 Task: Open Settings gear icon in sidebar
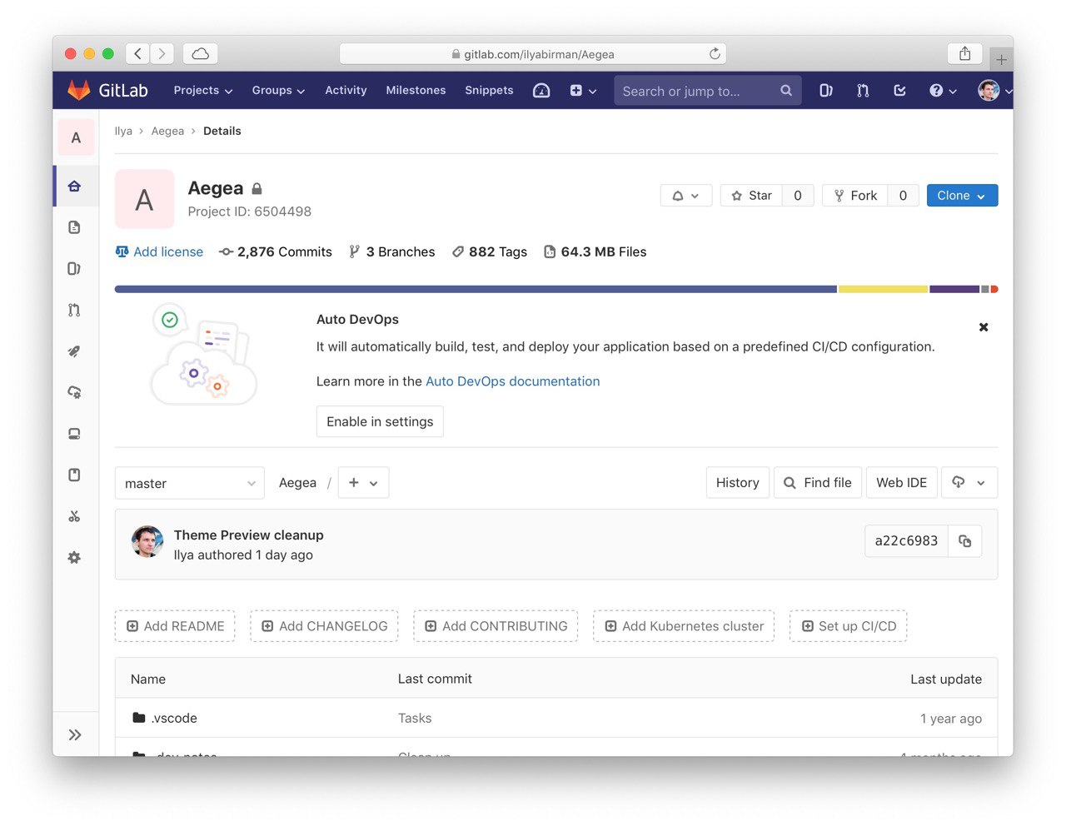click(x=74, y=558)
